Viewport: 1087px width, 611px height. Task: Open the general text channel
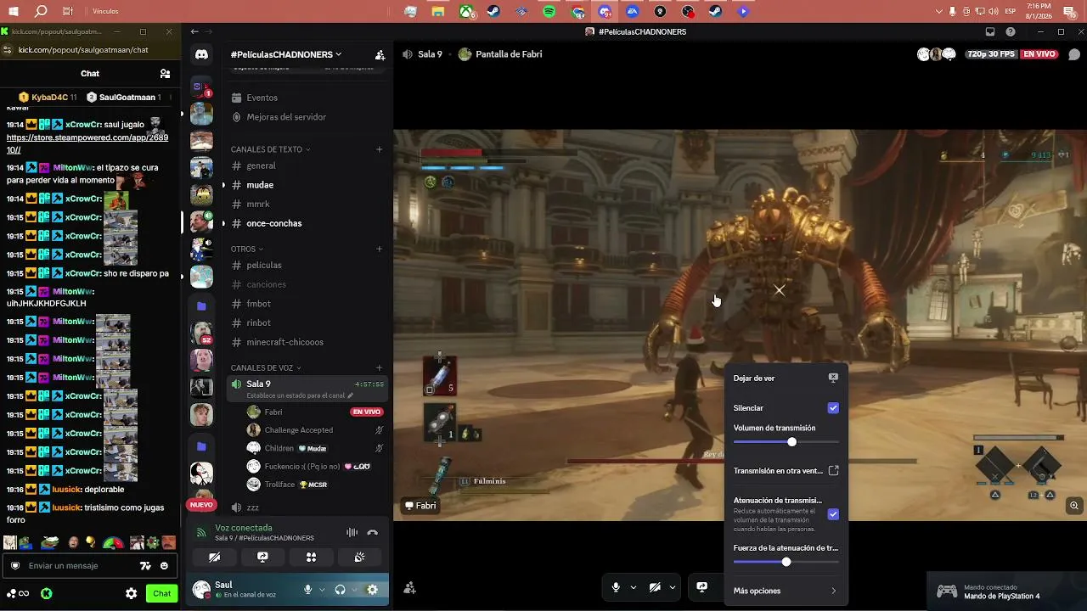(306, 166)
